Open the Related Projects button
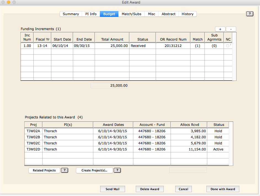 (44, 170)
